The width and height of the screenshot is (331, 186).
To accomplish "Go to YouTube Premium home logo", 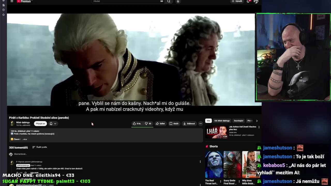I will point(24,1).
